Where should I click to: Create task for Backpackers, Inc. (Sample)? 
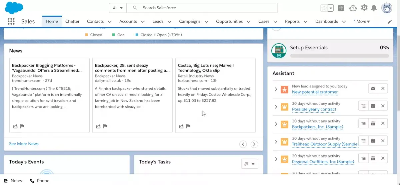click(364, 123)
